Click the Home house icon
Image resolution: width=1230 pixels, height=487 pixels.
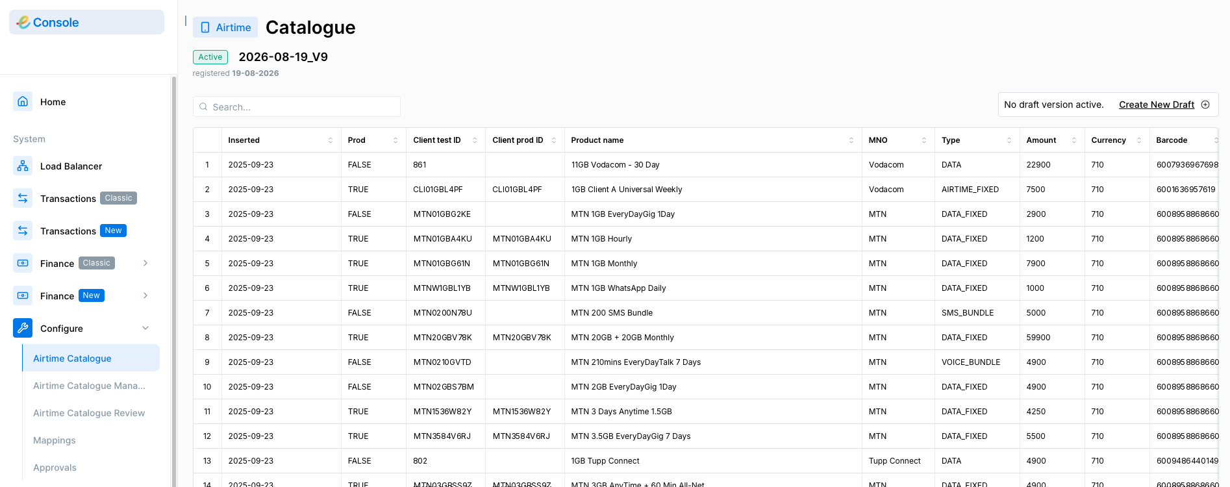tap(23, 101)
